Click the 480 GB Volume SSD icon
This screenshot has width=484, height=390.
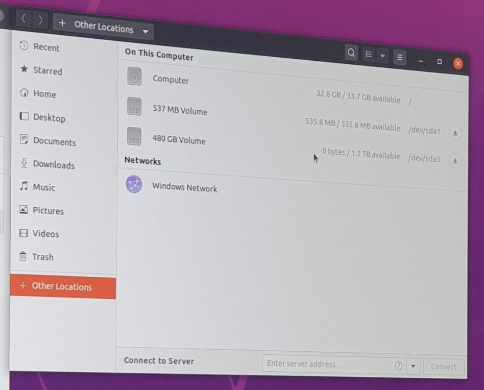click(x=134, y=136)
